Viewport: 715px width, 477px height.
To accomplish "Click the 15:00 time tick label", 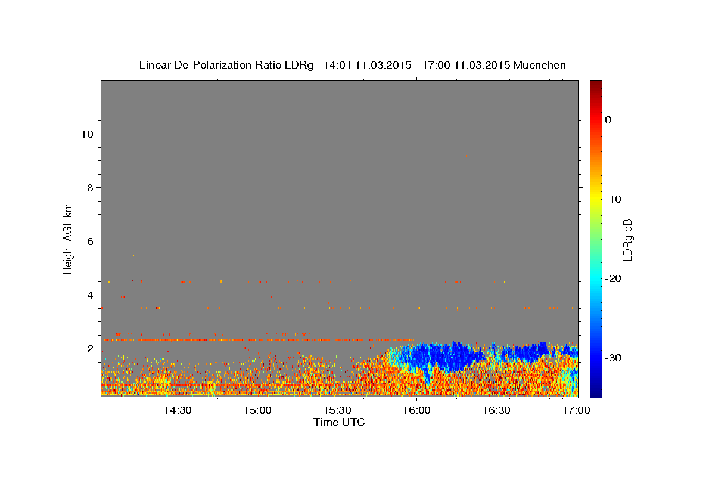I will (257, 411).
